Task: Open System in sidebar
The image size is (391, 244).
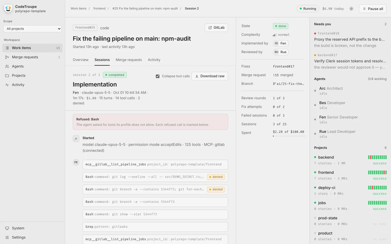Action: pos(32,228)
